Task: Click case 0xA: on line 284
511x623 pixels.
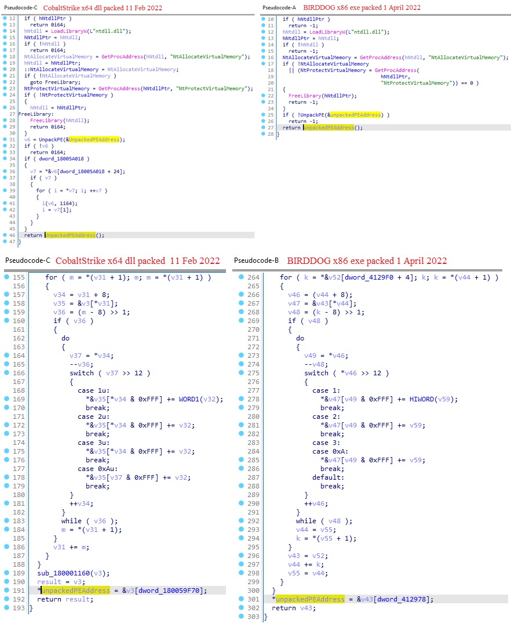Action: click(330, 451)
